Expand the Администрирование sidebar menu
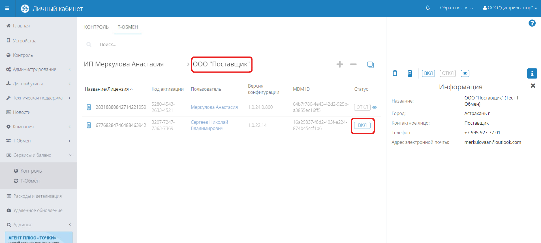The width and height of the screenshot is (541, 243). tap(35, 70)
